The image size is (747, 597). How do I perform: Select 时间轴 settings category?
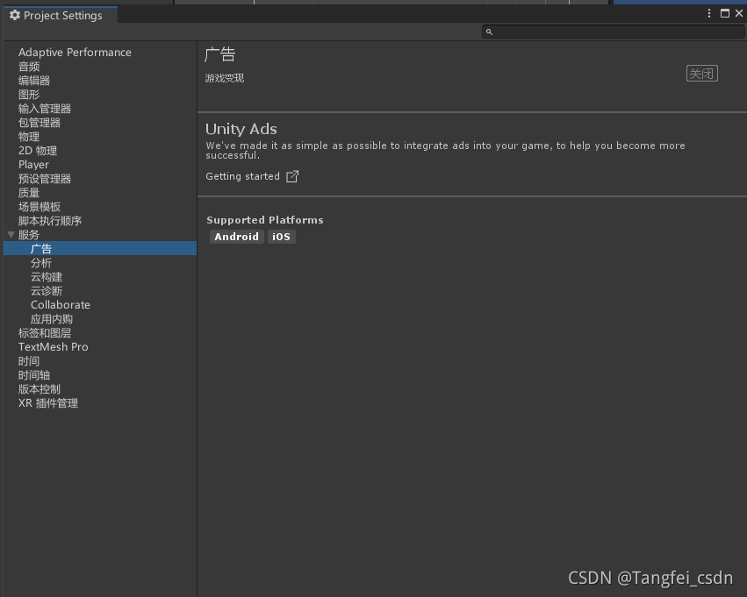pyautogui.click(x=34, y=375)
